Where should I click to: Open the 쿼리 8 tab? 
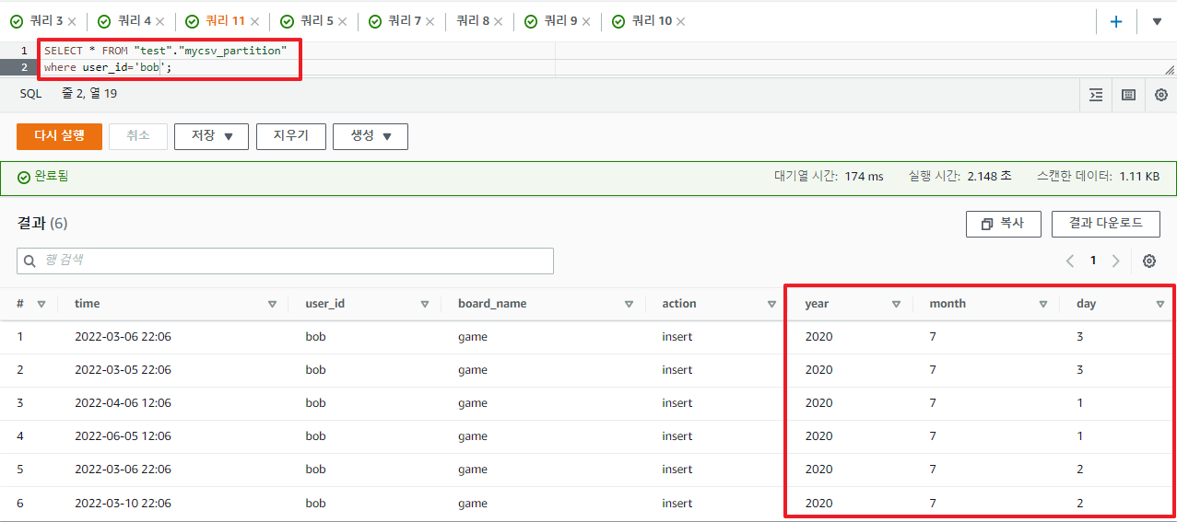tap(473, 21)
